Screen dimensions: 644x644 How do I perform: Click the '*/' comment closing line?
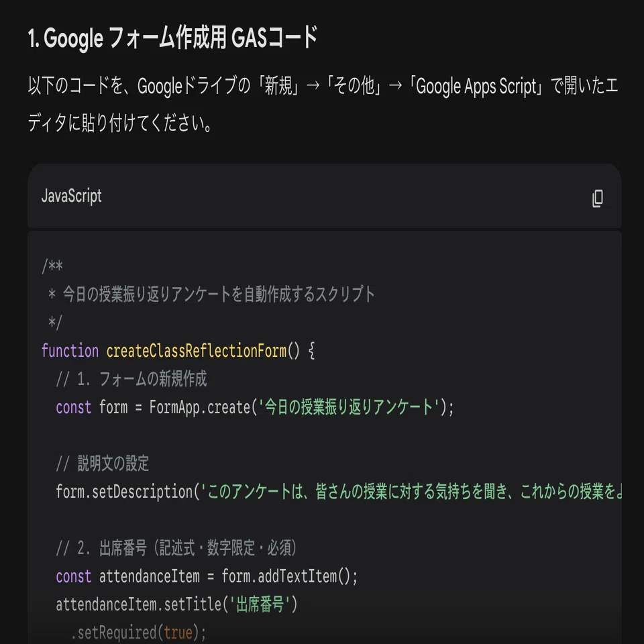55,323
